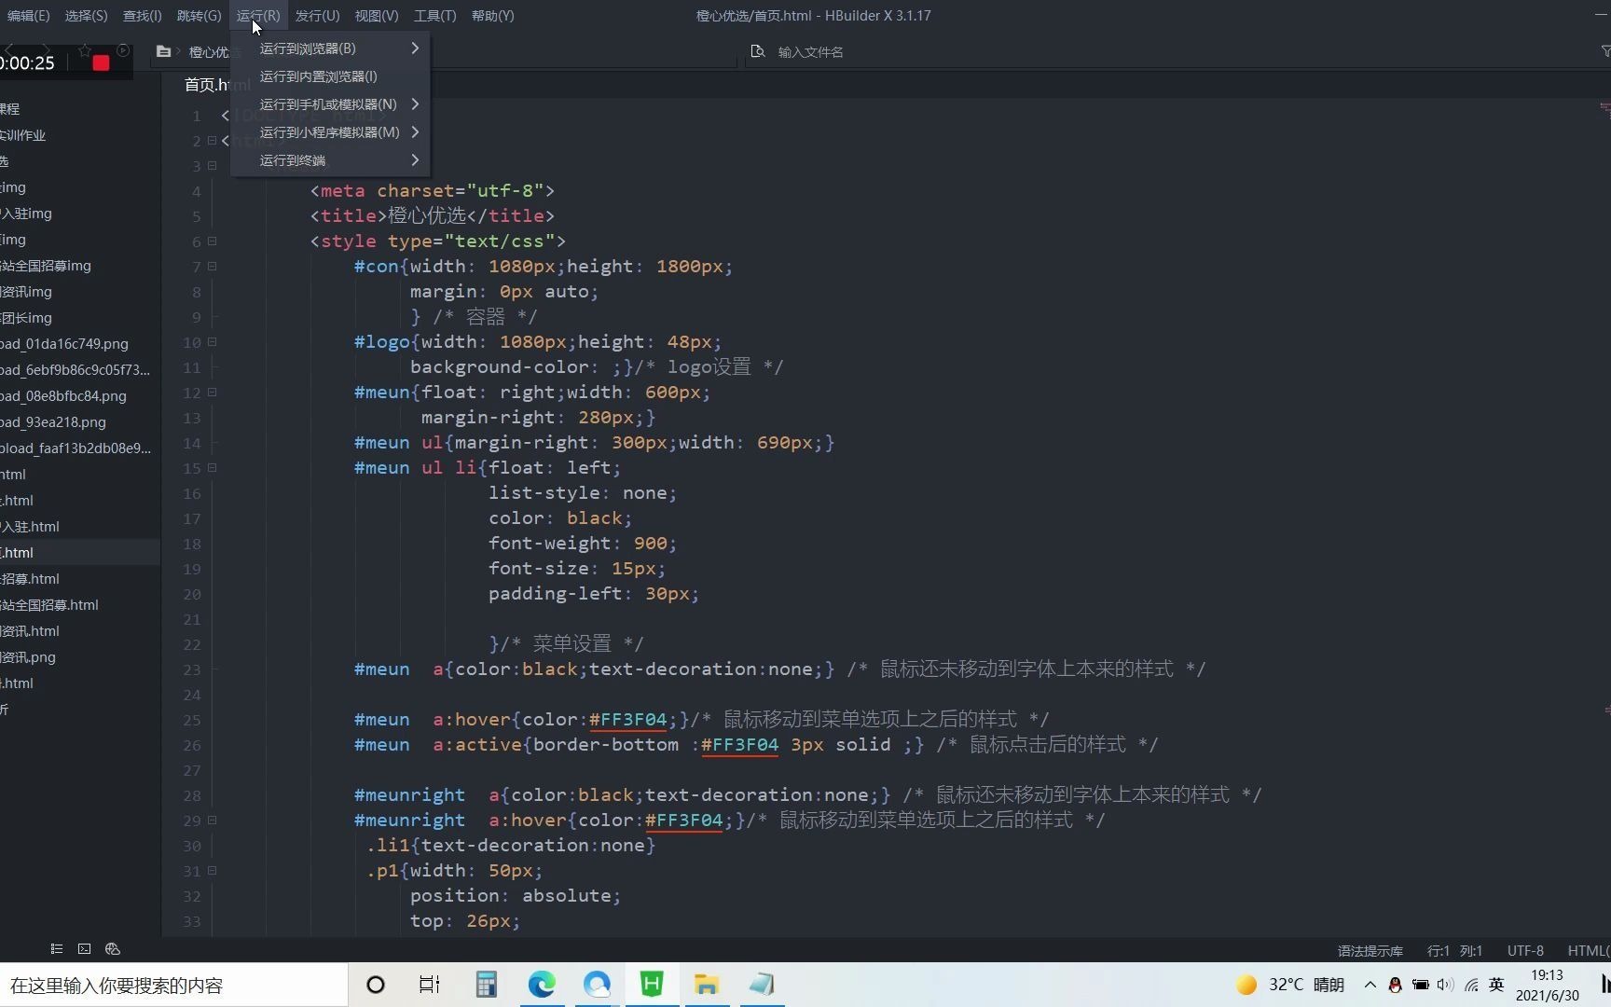Viewport: 1611px width, 1007px height.
Task: Click the play circle icon on recording overlay
Action: click(122, 50)
